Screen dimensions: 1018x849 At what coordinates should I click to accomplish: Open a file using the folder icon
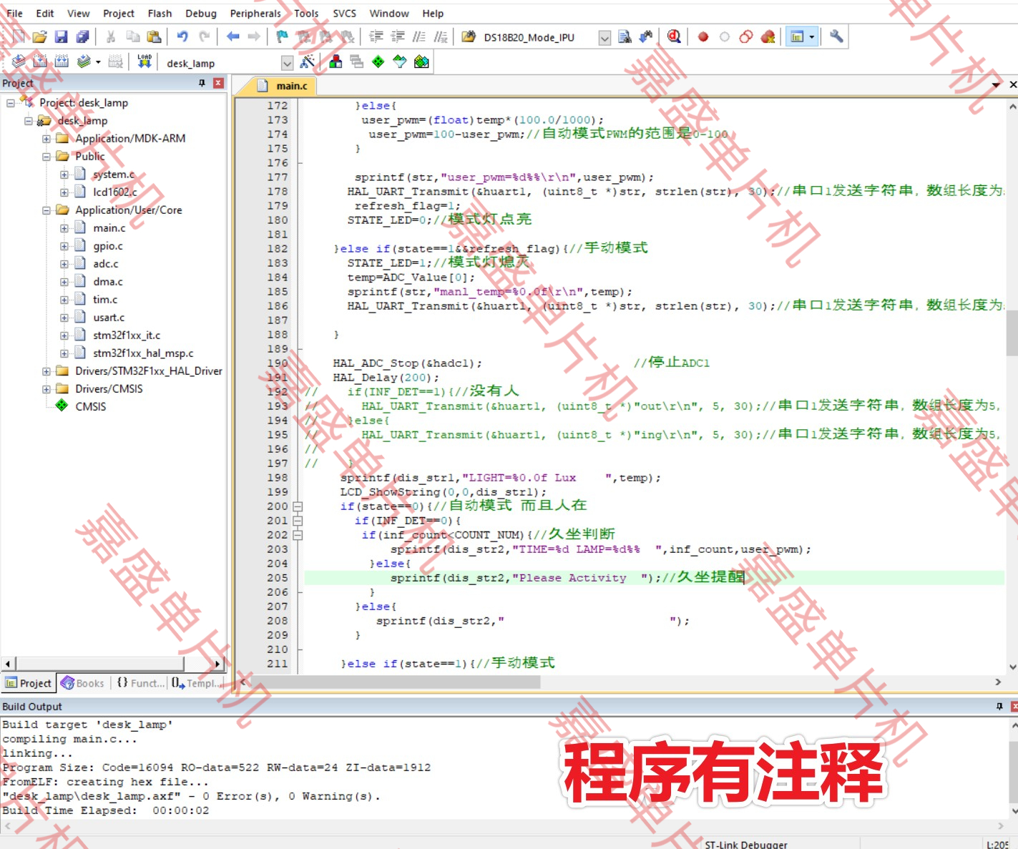[39, 36]
